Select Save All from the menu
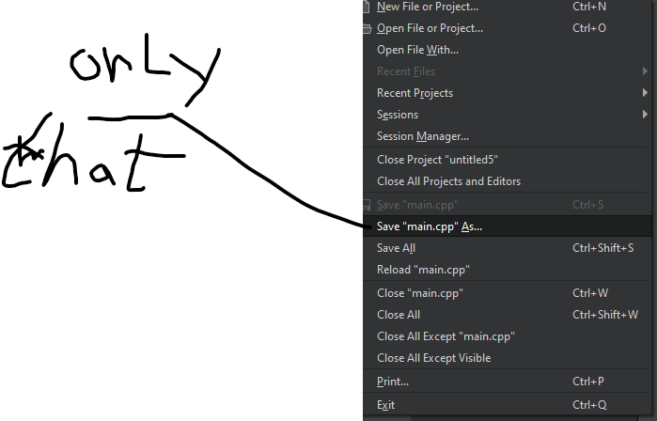Viewport: 657px width, 421px height. point(396,248)
